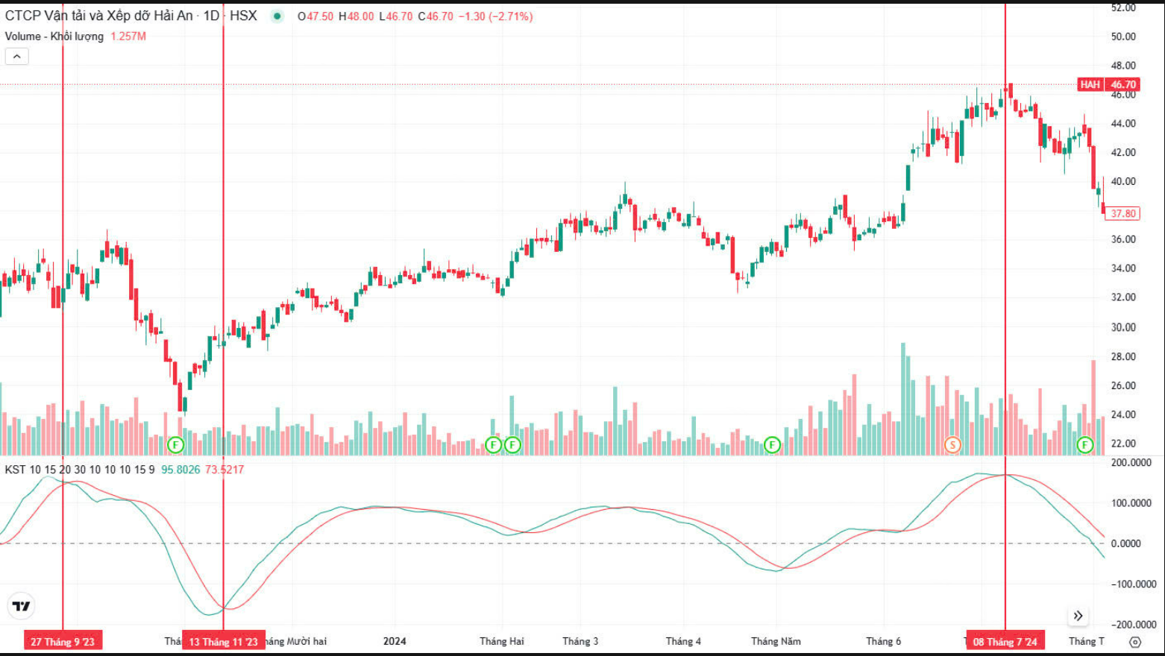Click the 37.80 last price label
Image resolution: width=1165 pixels, height=656 pixels.
[x=1122, y=213]
